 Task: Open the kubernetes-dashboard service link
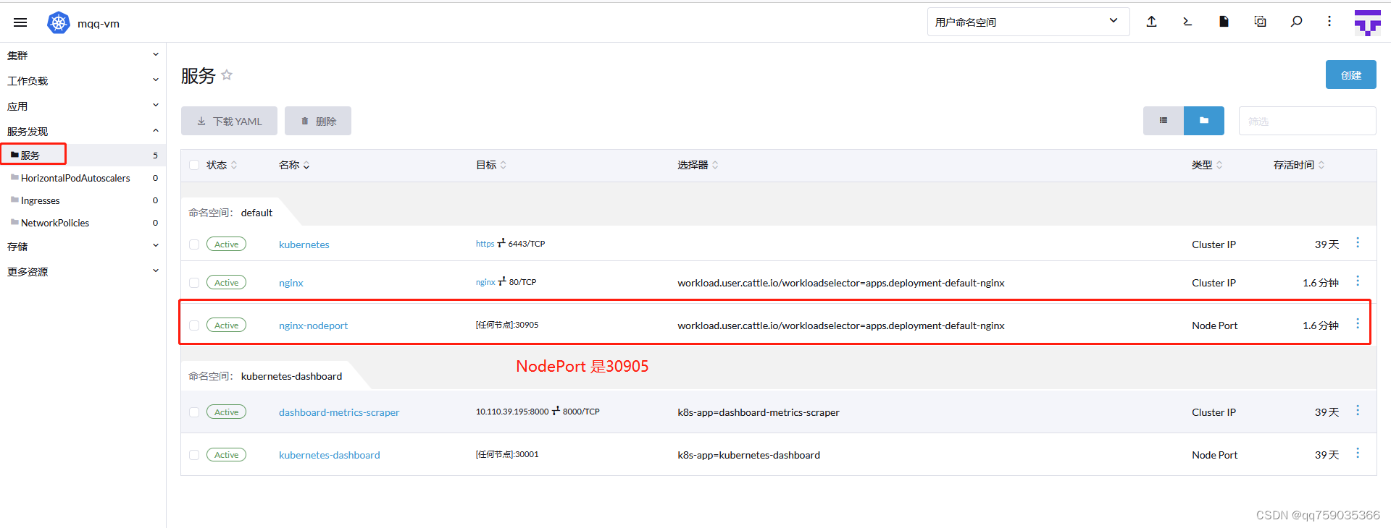330,455
